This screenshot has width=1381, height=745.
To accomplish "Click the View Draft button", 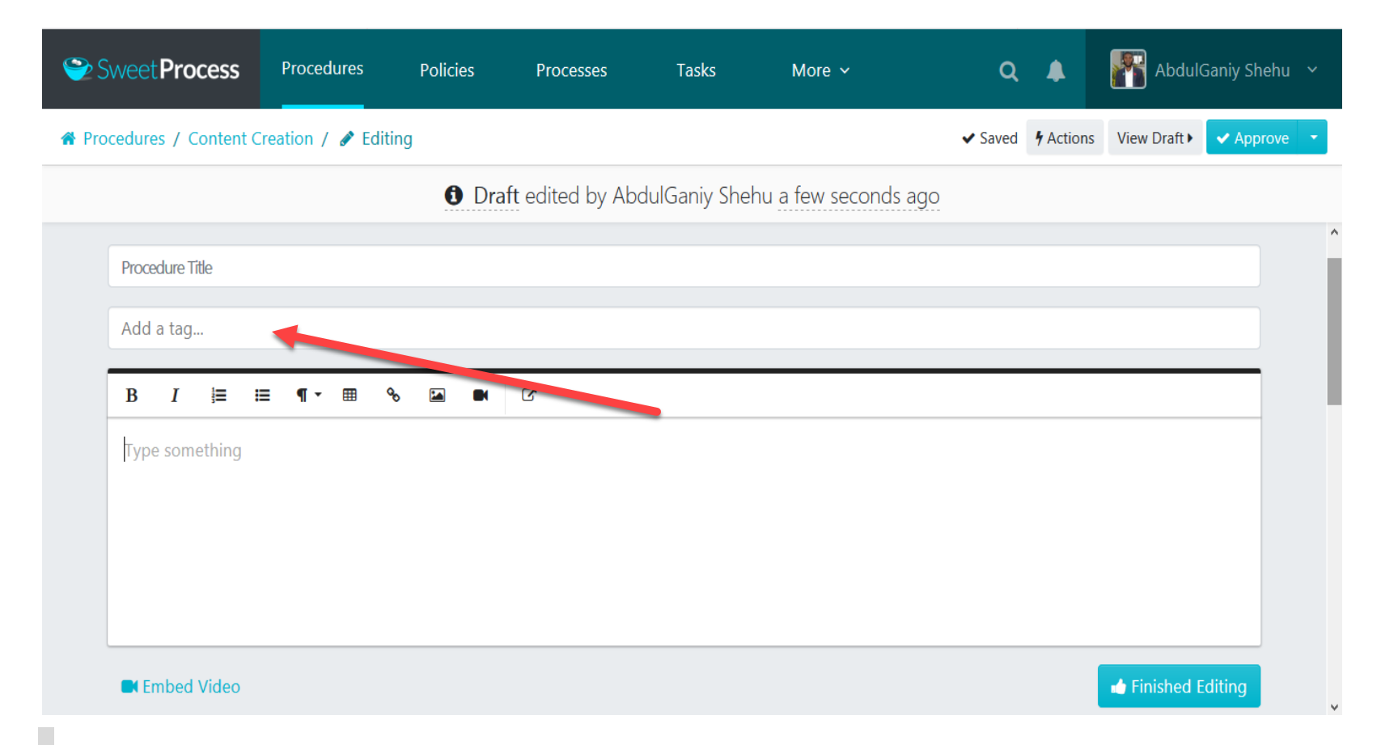I will coord(1154,138).
